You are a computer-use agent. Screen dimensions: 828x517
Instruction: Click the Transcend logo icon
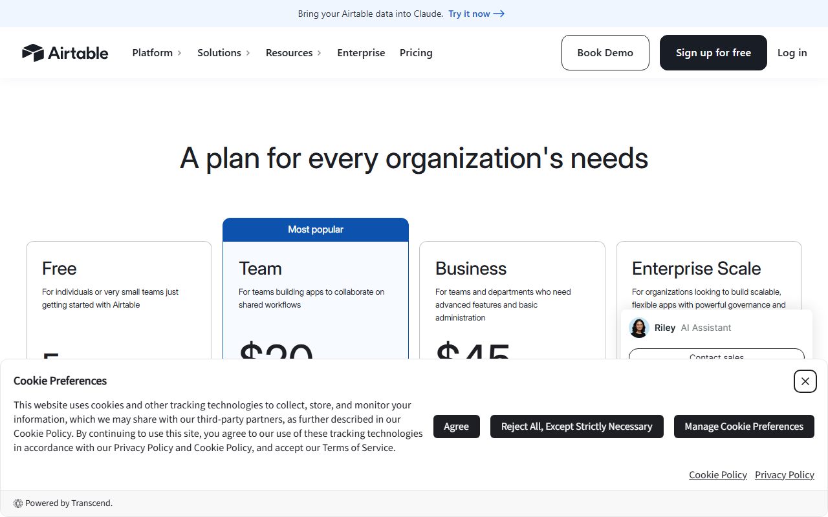point(18,503)
